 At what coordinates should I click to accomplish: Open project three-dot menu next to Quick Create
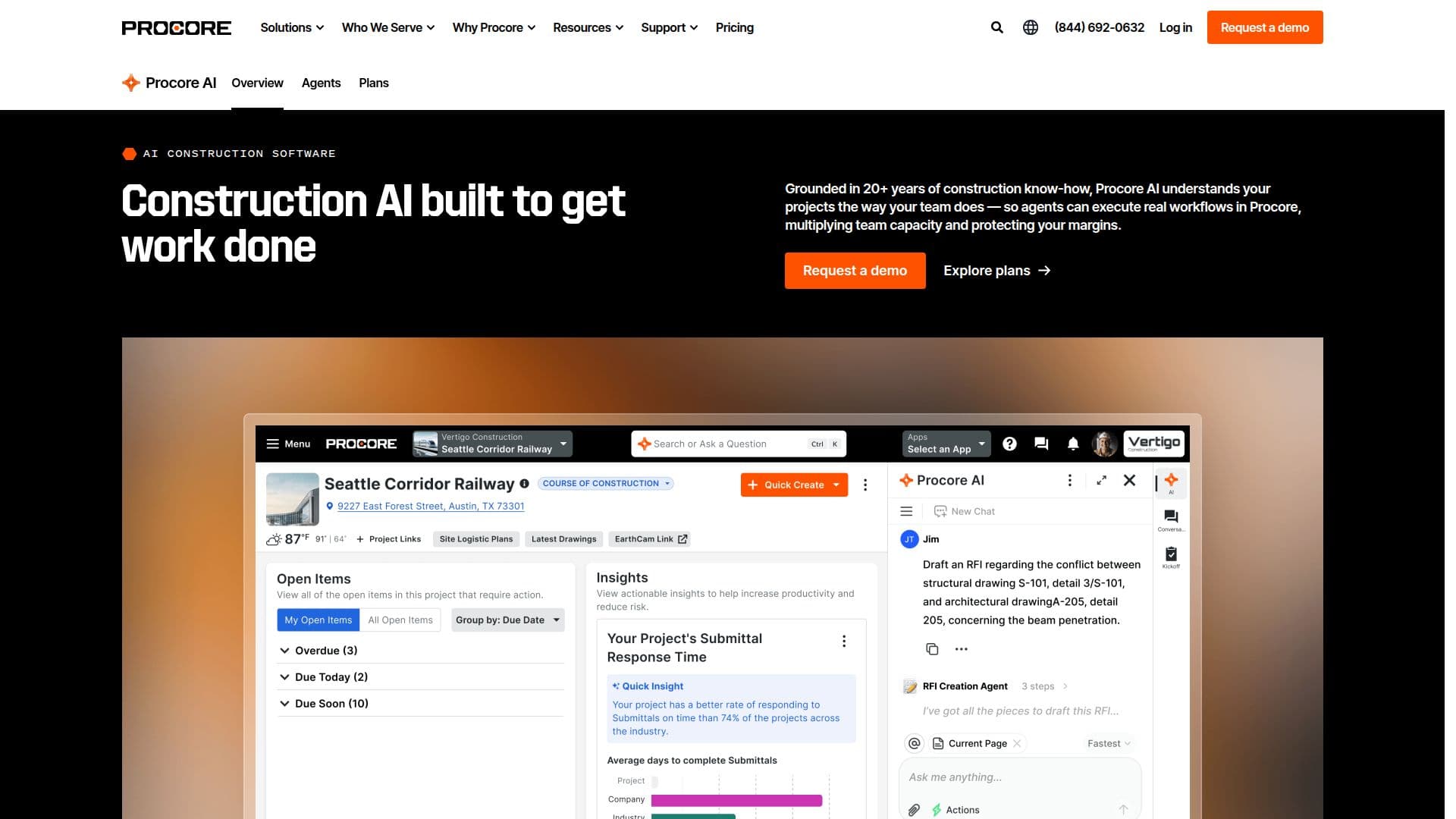click(865, 485)
